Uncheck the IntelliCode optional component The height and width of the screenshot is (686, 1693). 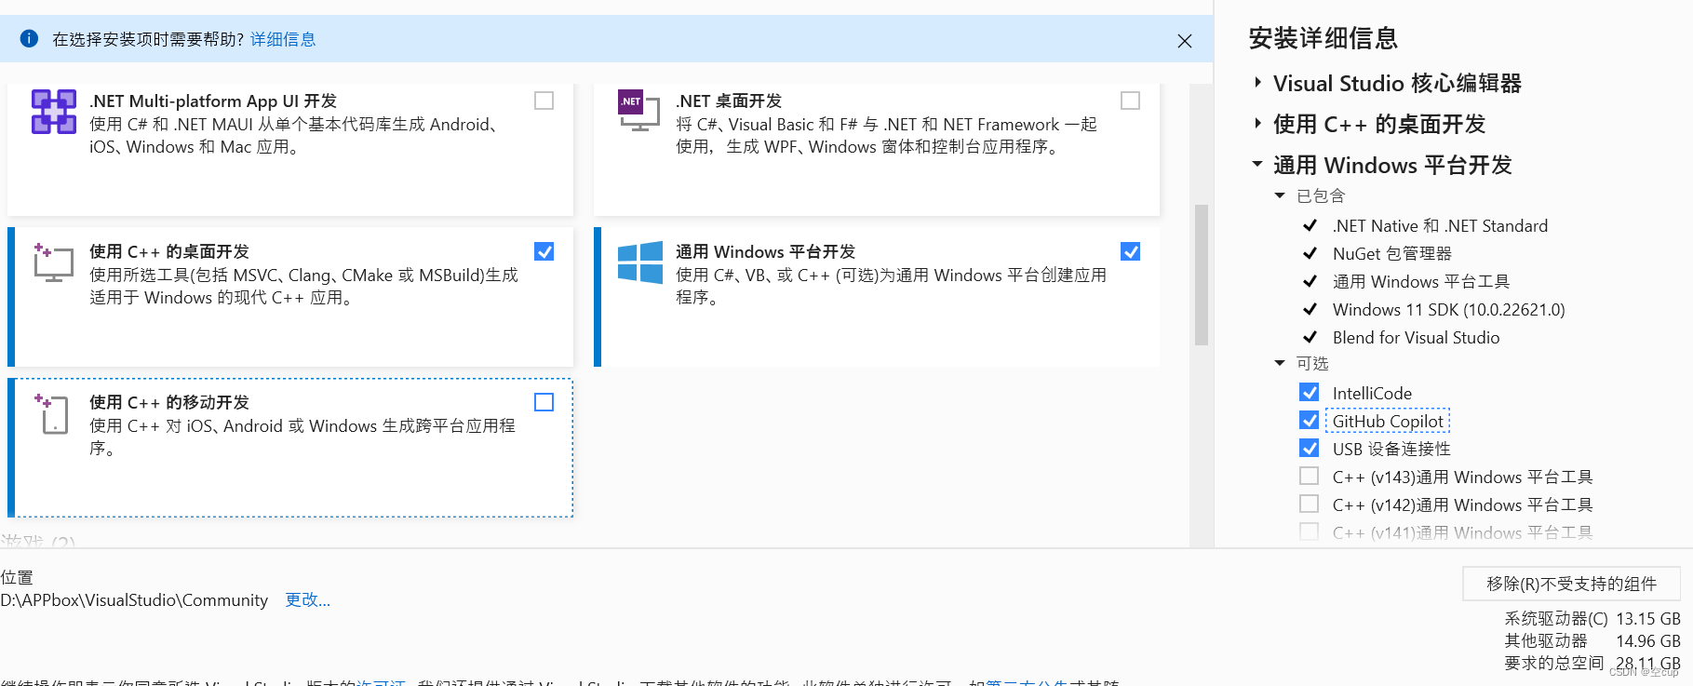coord(1310,393)
